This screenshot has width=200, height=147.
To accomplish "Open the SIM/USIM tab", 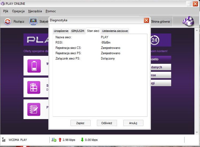I will (x=77, y=31).
